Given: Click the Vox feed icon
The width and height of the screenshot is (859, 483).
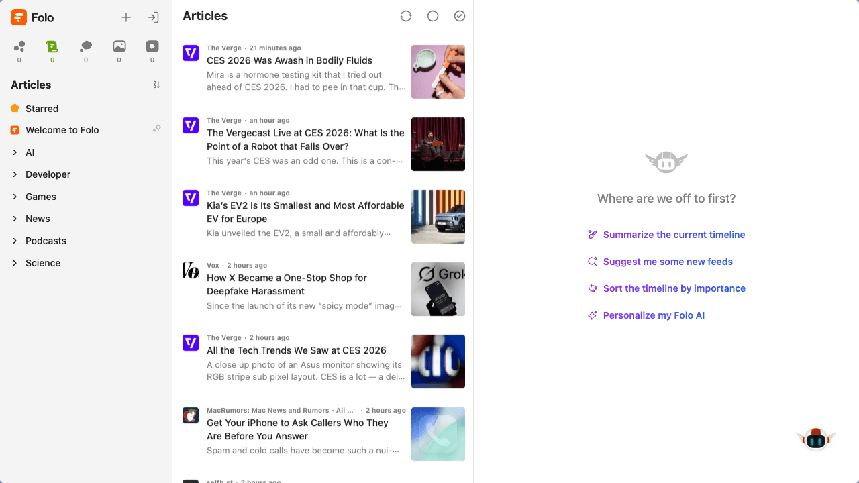Looking at the screenshot, I should pos(191,270).
